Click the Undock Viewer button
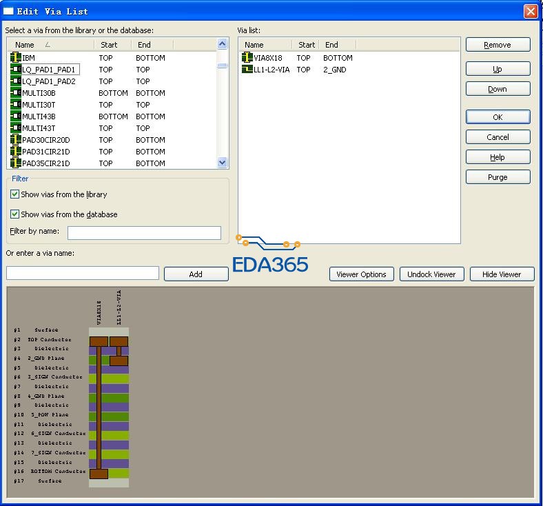 [431, 274]
